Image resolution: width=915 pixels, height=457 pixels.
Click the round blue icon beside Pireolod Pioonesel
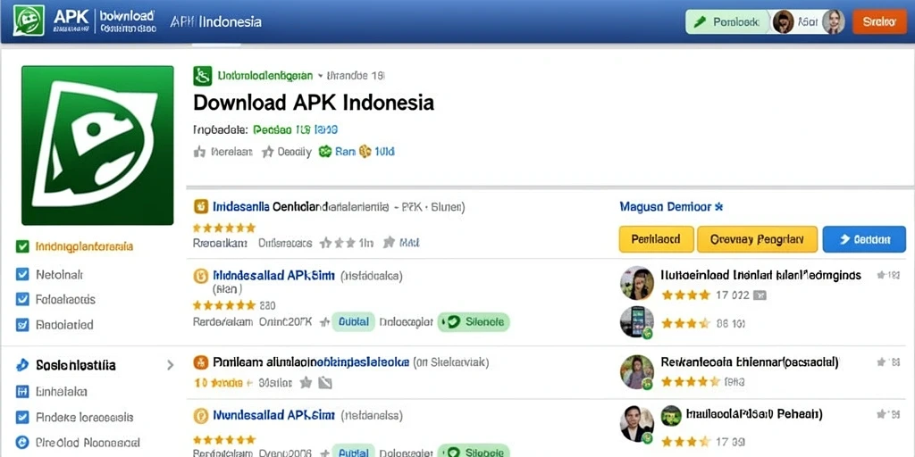tap(22, 443)
